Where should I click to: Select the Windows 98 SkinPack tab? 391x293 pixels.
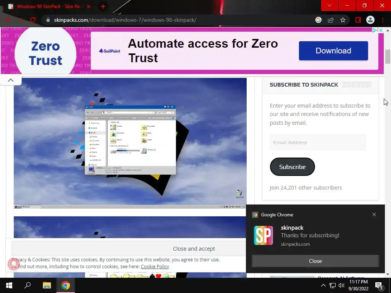(49, 6)
